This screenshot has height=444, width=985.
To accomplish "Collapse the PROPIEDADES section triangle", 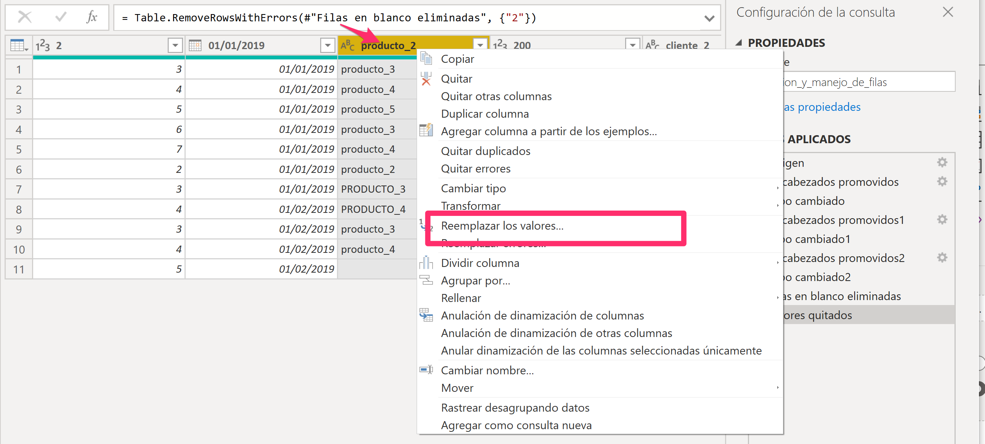I will 739,43.
